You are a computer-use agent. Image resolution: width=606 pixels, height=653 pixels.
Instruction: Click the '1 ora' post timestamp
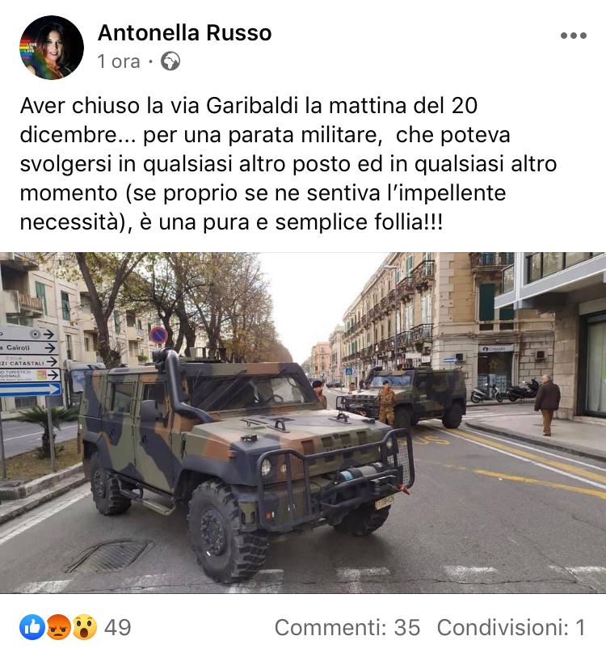[x=119, y=61]
